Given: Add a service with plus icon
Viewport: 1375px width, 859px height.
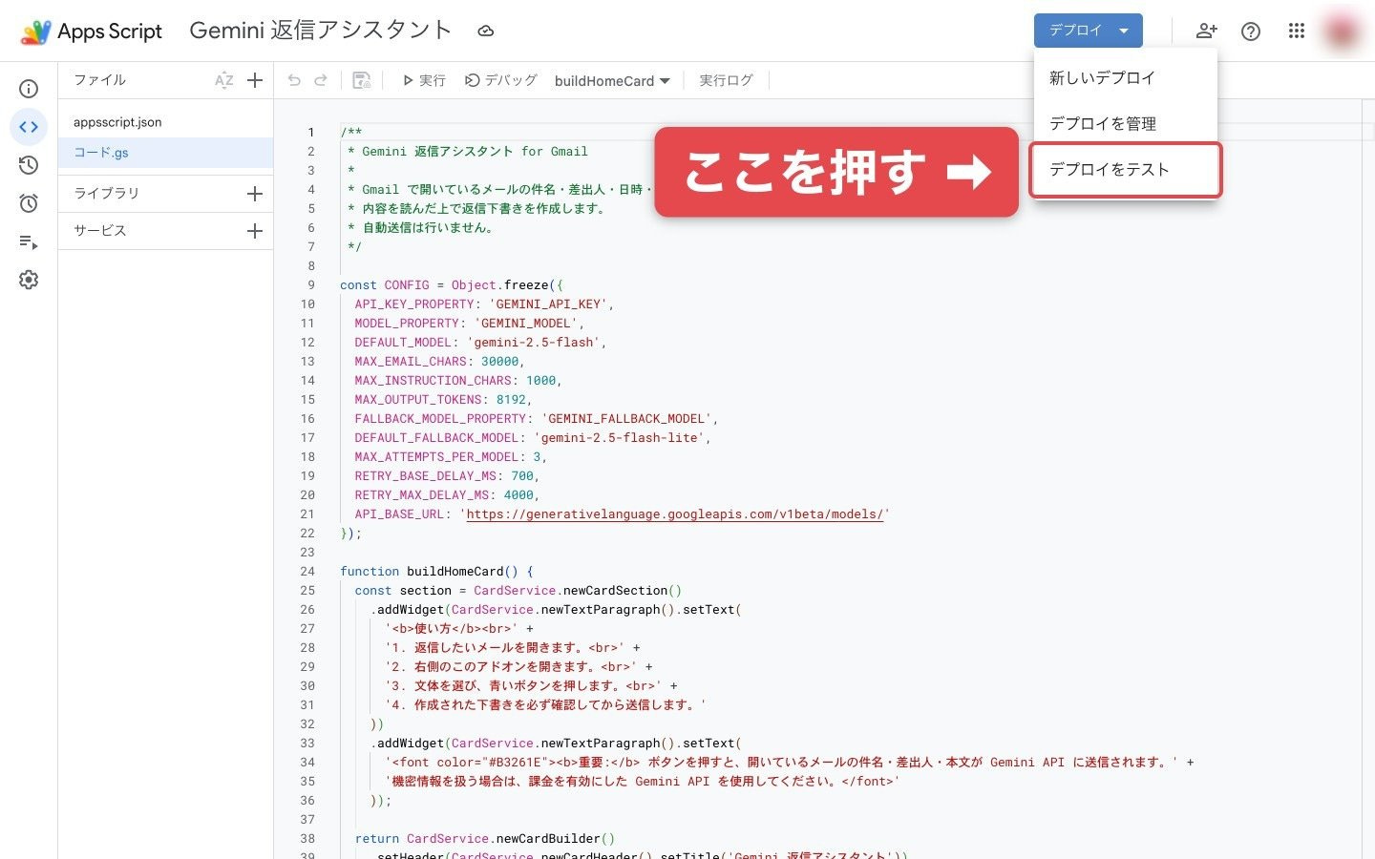Looking at the screenshot, I should [255, 231].
